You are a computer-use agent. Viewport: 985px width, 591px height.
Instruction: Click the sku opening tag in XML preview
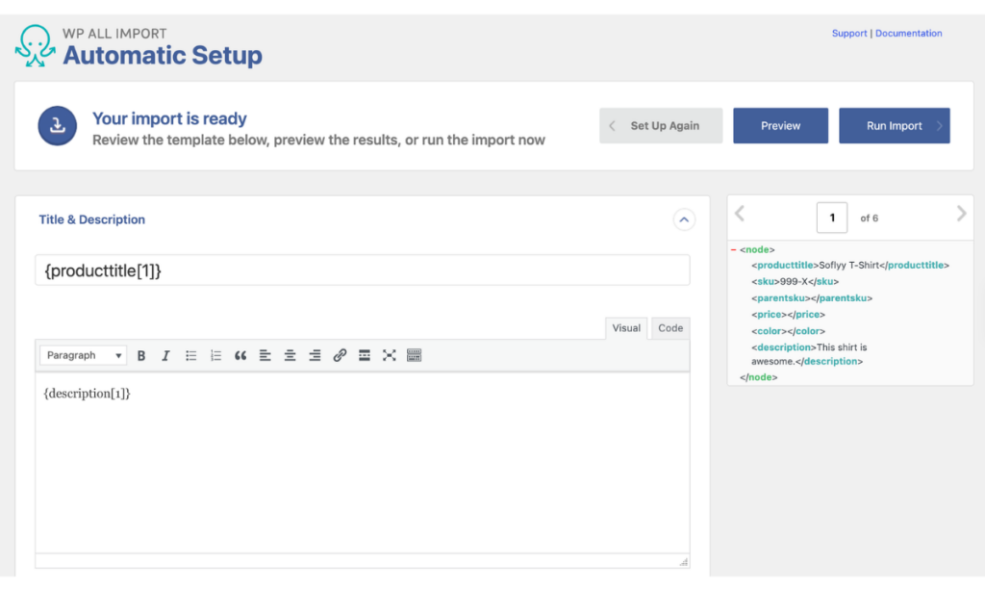pyautogui.click(x=765, y=282)
